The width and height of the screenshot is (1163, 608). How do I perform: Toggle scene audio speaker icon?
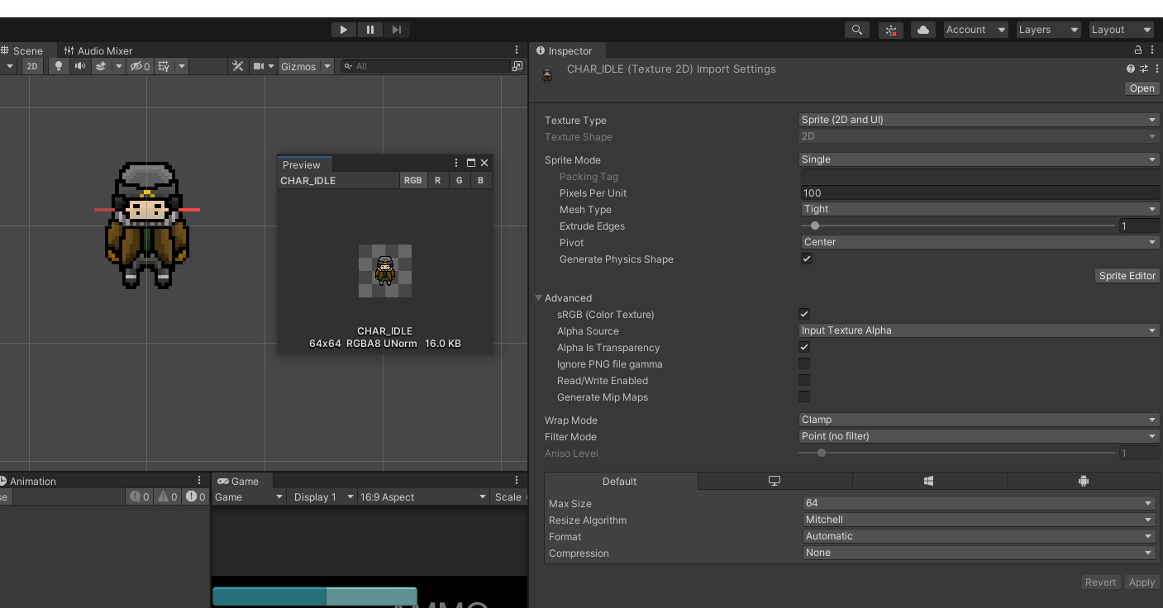coord(80,66)
